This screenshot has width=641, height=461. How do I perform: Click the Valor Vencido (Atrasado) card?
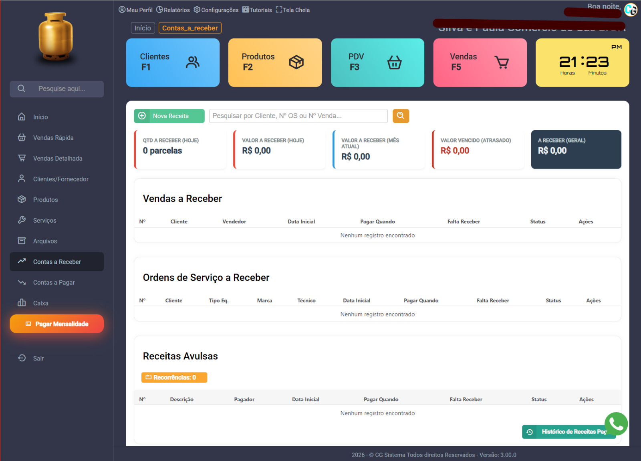point(478,149)
